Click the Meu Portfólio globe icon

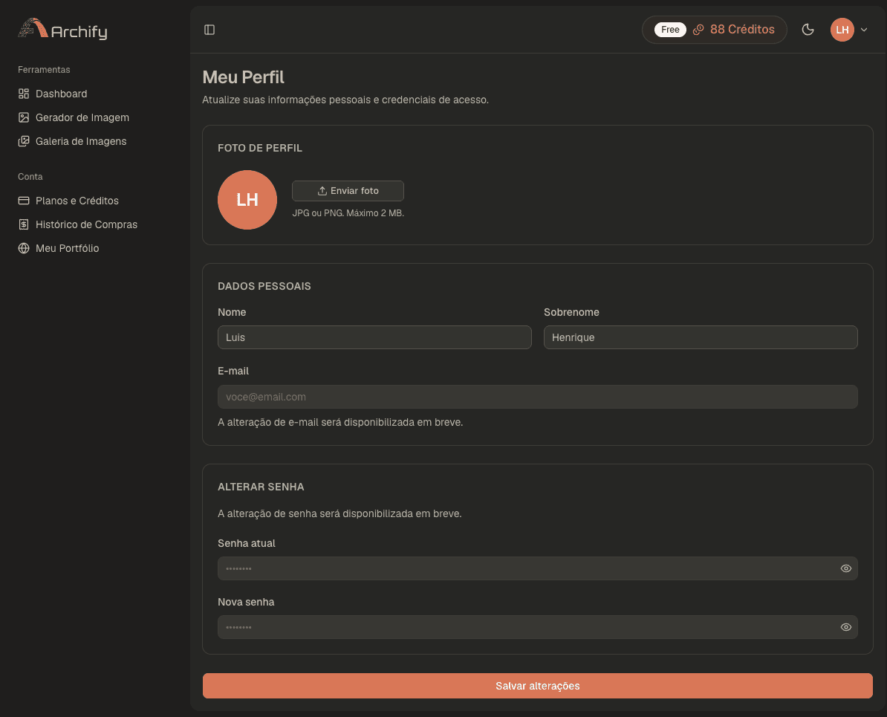[x=24, y=248]
